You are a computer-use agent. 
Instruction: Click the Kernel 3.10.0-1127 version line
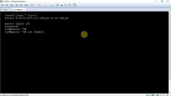pyautogui.click(x=37, y=18)
